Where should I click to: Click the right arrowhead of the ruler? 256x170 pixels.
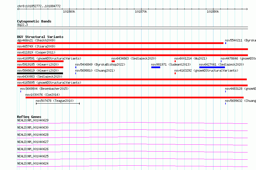point(247,9)
